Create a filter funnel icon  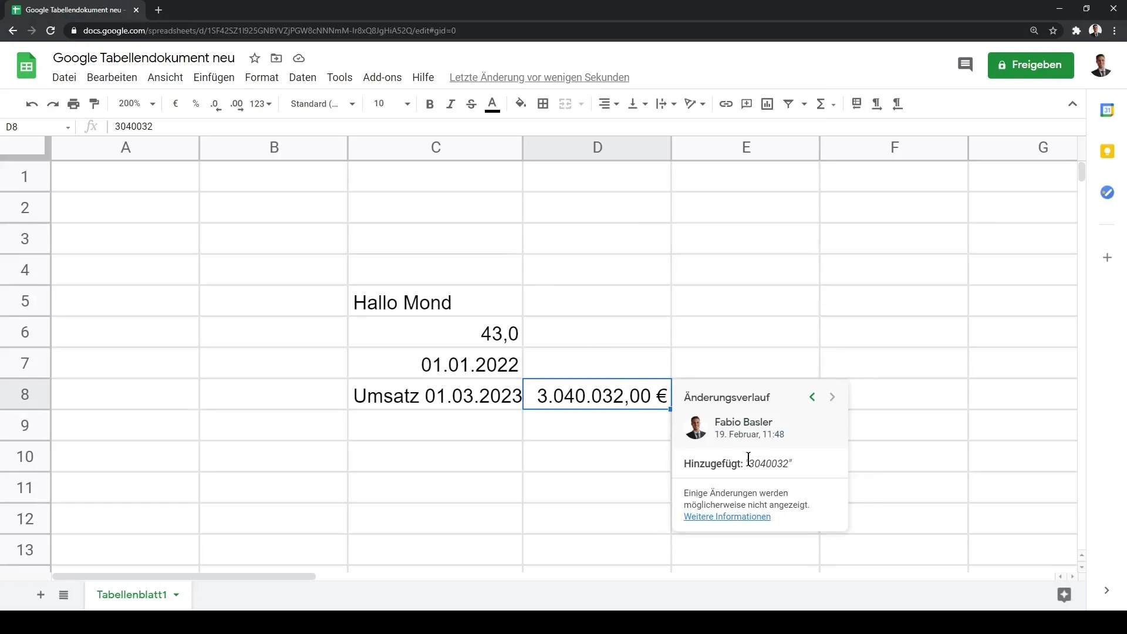788,104
